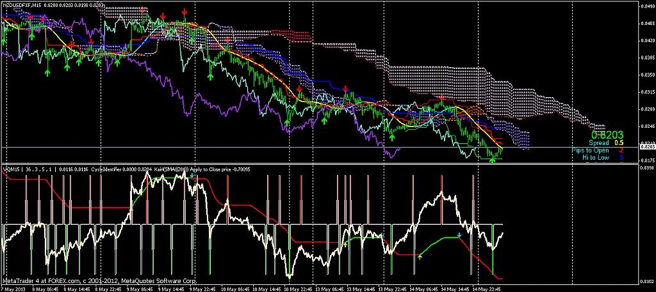Click the Hi to Low label

[x=596, y=157]
